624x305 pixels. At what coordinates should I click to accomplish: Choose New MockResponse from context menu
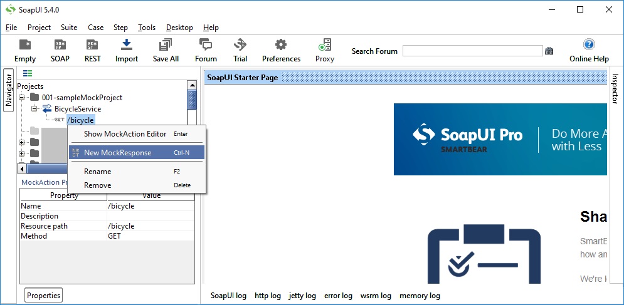pos(137,153)
